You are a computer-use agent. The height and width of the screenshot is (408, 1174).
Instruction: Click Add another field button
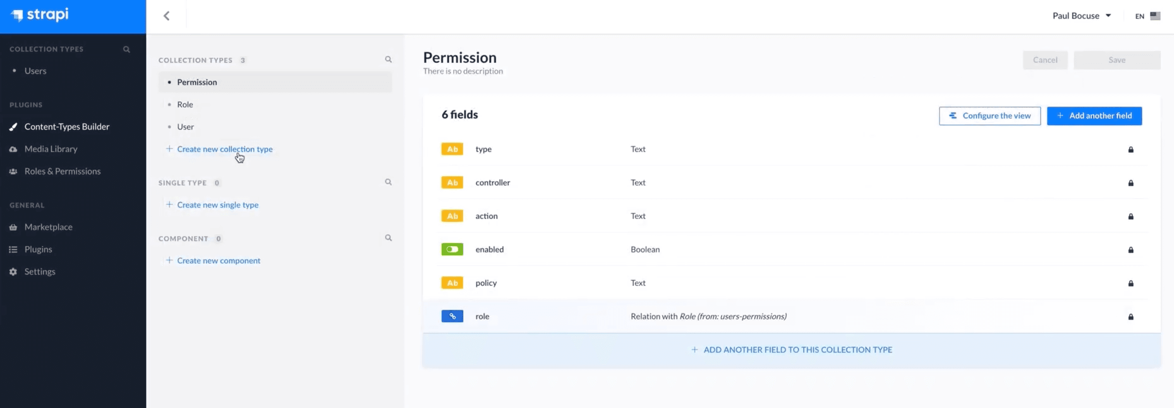(x=1094, y=116)
